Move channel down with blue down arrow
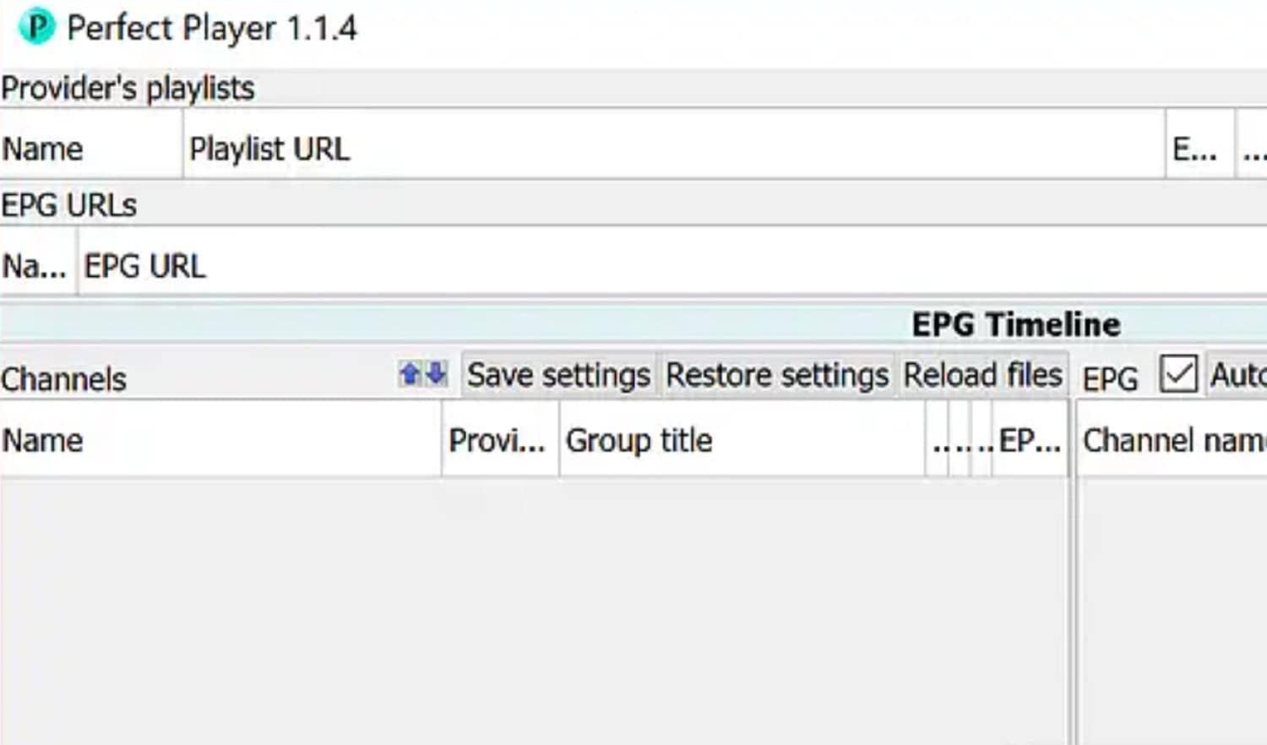The image size is (1267, 745). tap(436, 373)
